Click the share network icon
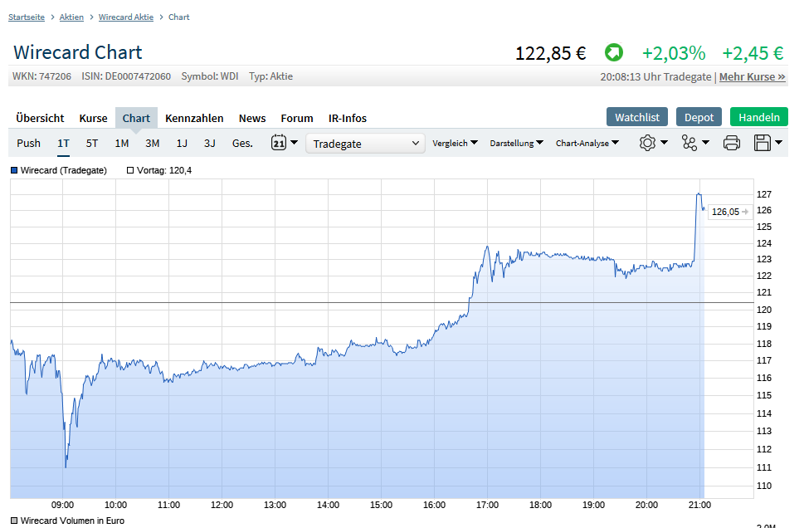 689,143
